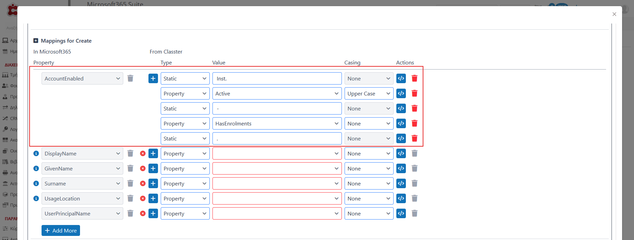Click gray trash icon beside AccountEnabled property
This screenshot has height=240, width=634.
pyautogui.click(x=130, y=78)
